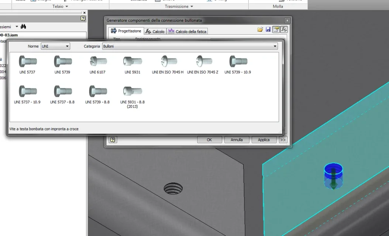Screen dimensions: 389x236
Task: Expand the Trasmissione ribbon panel arrow
Action: [192, 6]
